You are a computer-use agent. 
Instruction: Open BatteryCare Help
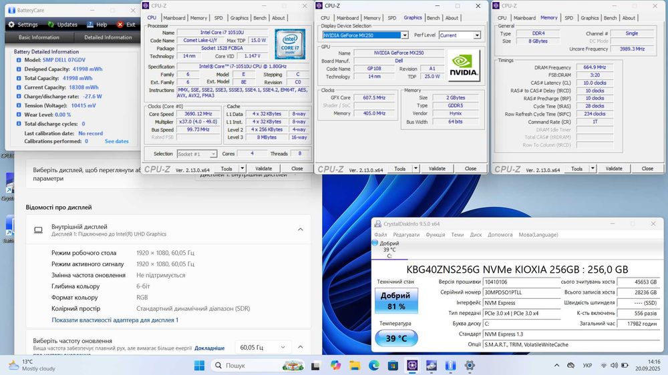click(97, 25)
